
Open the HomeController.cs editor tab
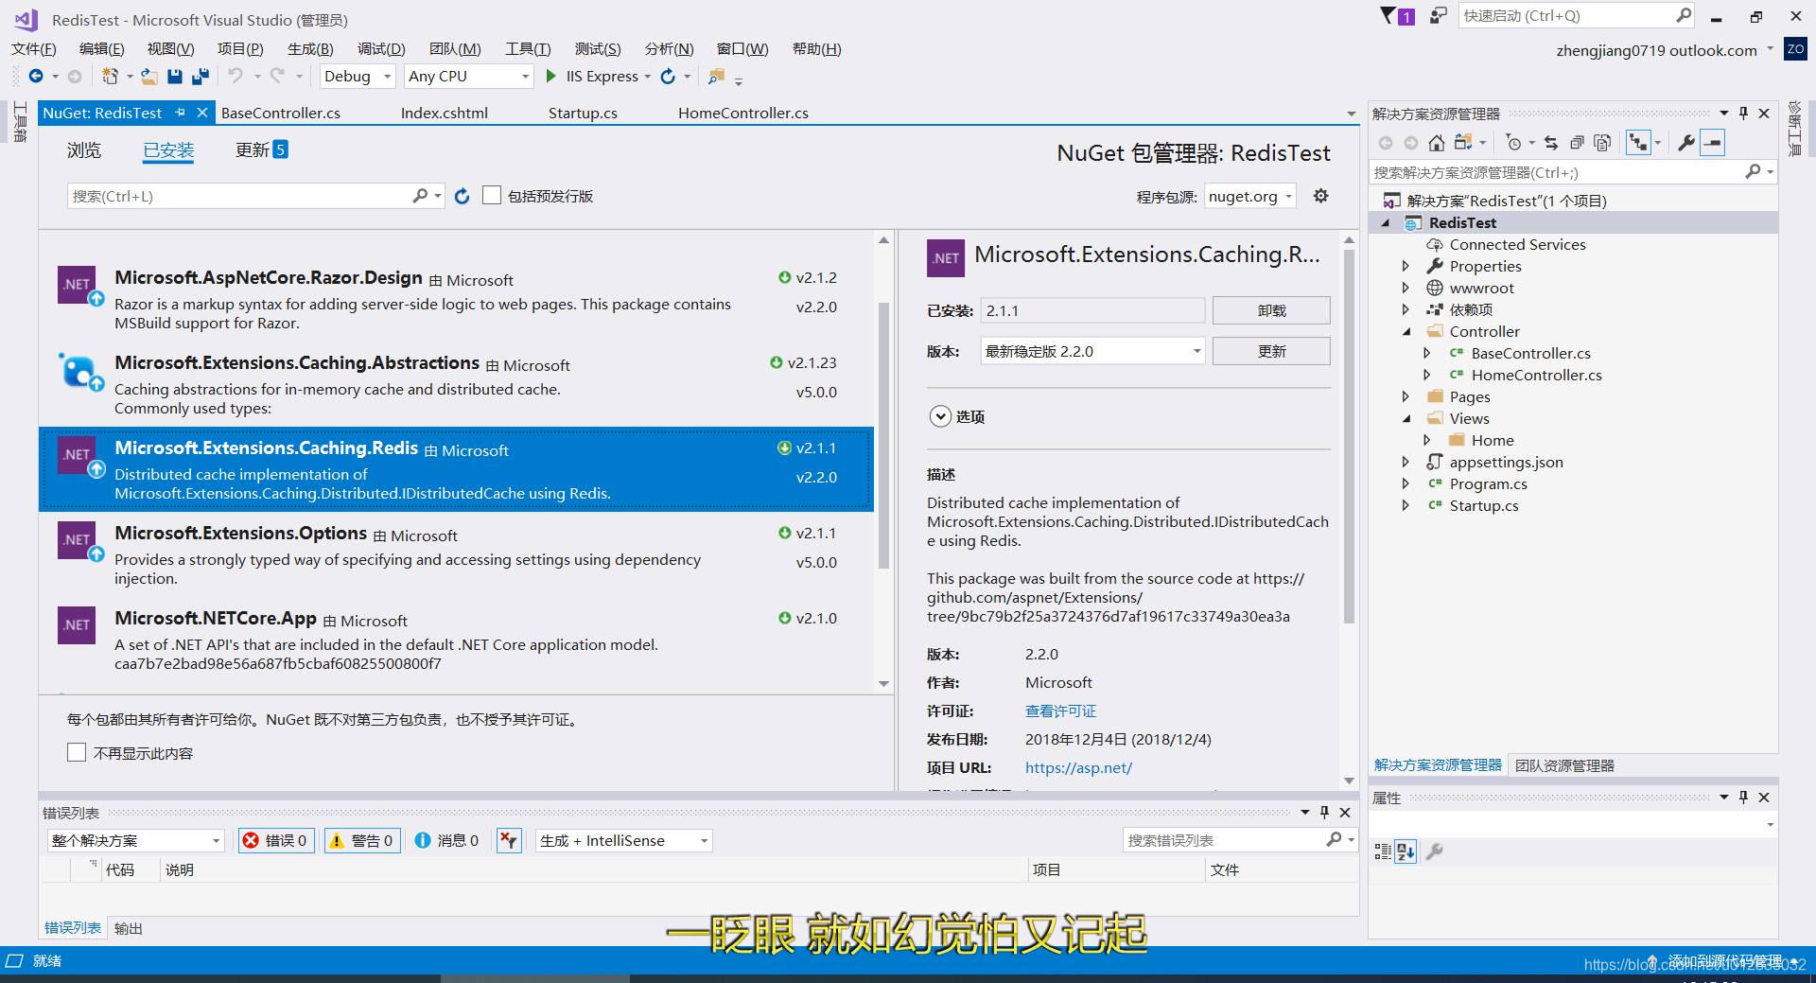[x=743, y=113]
